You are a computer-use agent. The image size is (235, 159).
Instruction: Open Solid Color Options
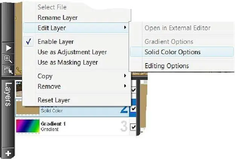coord(172,52)
